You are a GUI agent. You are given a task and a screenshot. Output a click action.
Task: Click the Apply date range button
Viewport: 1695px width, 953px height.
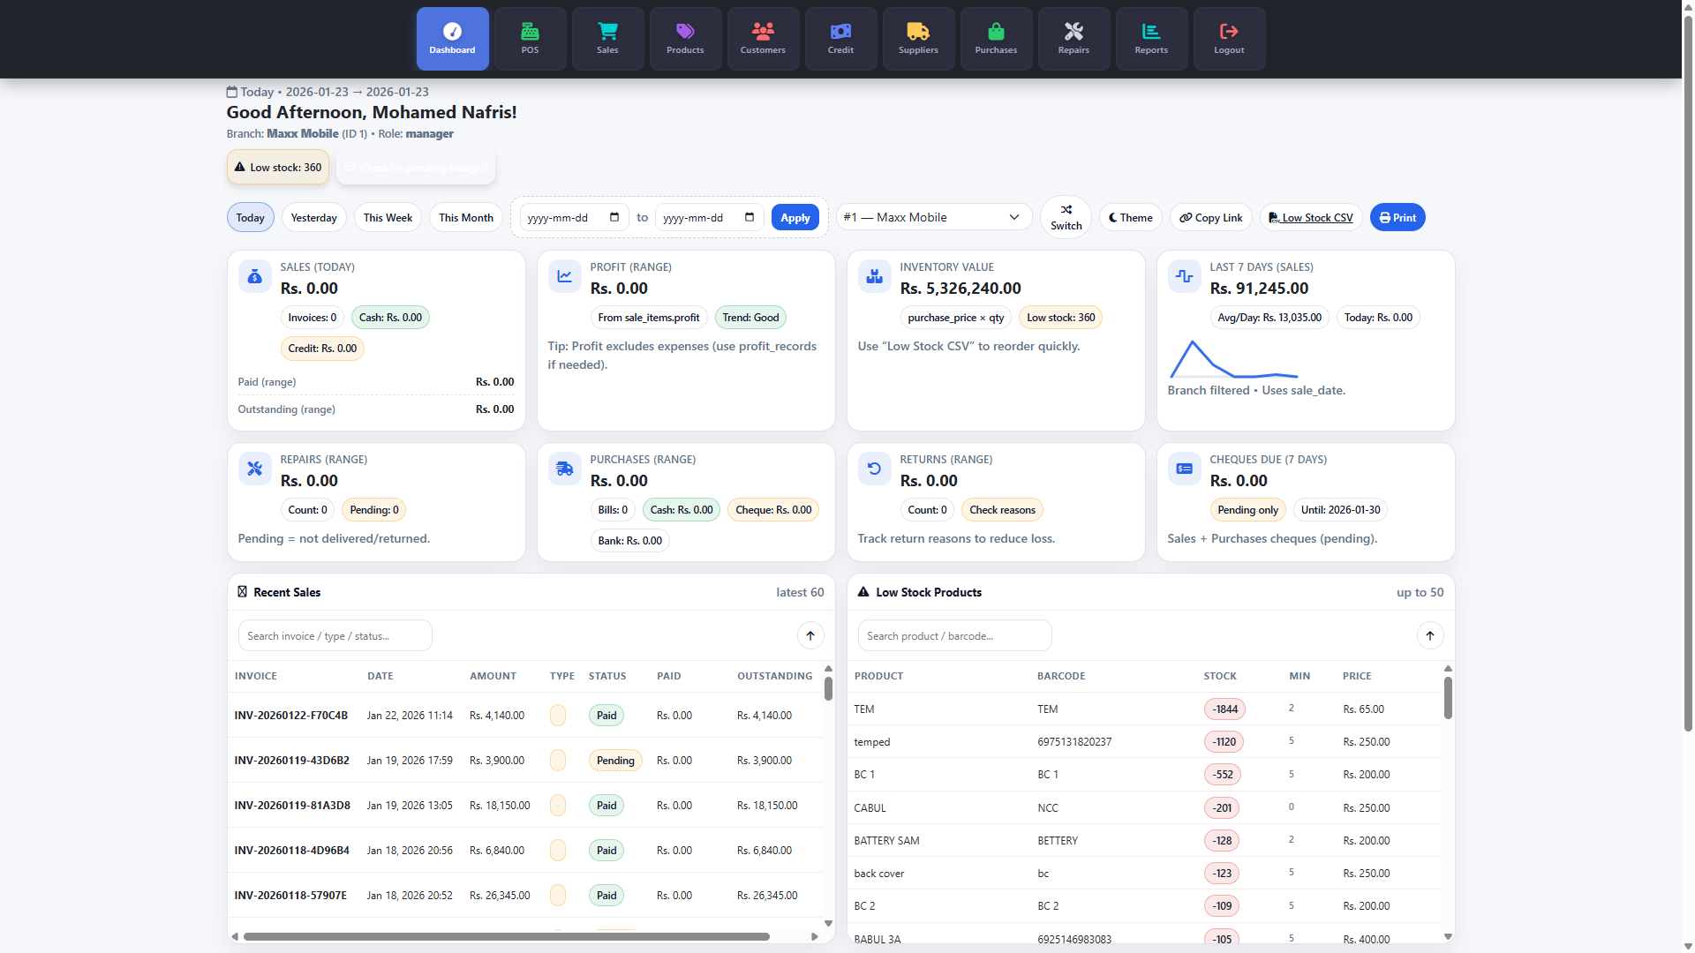point(795,218)
